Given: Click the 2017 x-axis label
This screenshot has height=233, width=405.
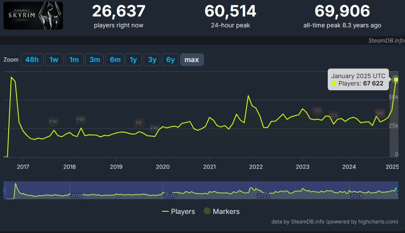Looking at the screenshot, I should [23, 167].
